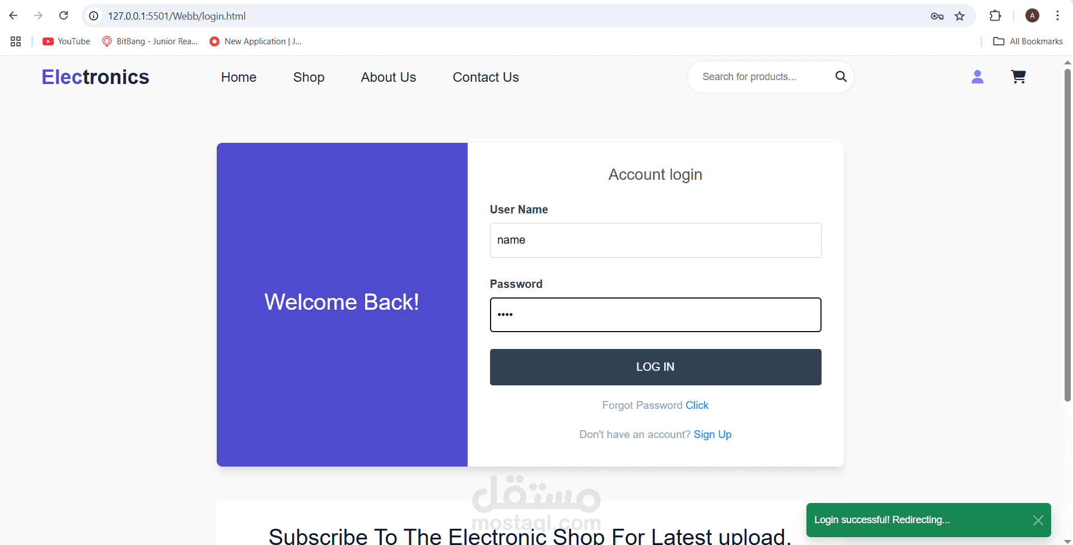The height and width of the screenshot is (545, 1073).
Task: Navigate to Contact Us
Action: click(486, 77)
